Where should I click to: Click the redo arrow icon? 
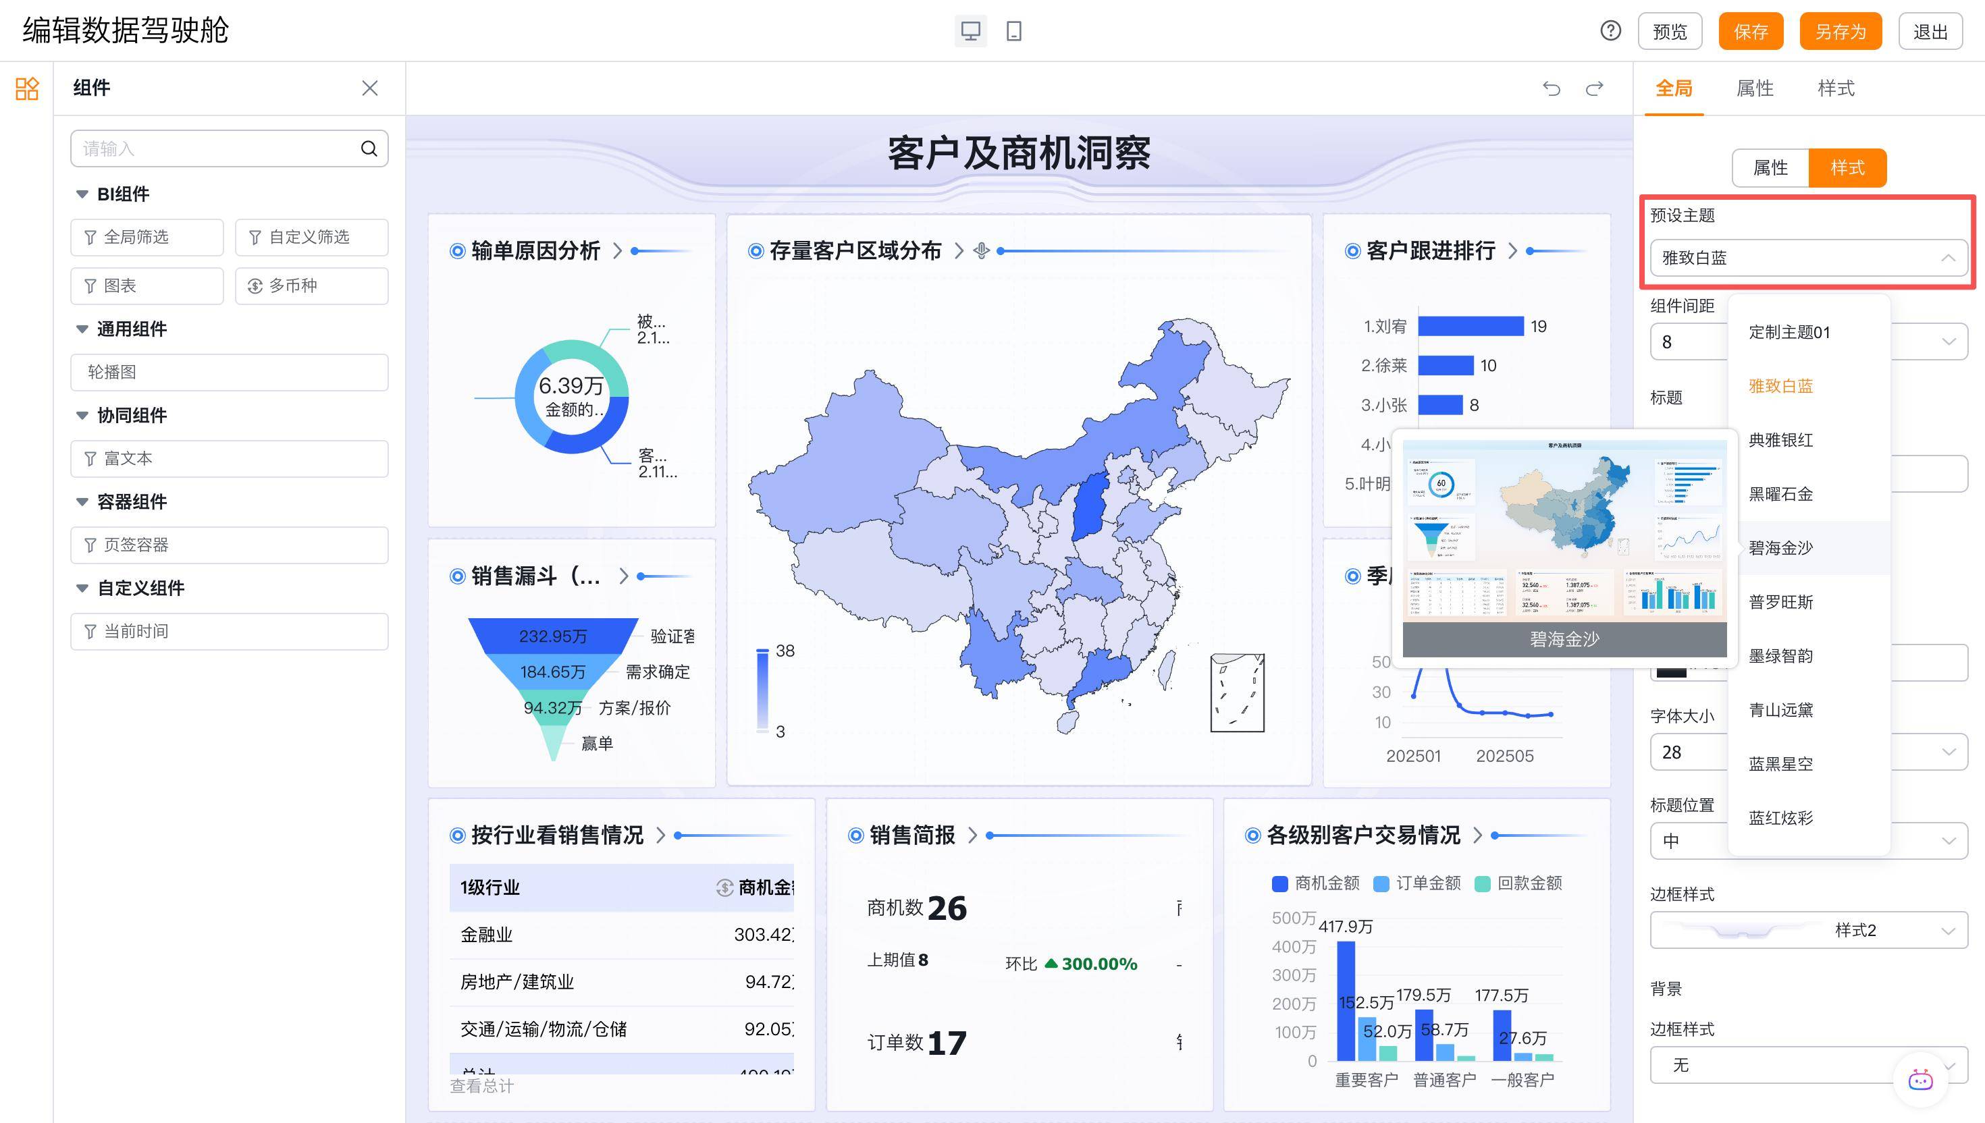(1594, 88)
